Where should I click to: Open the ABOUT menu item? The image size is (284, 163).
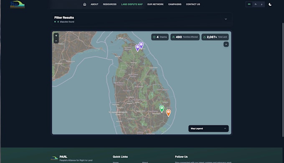pos(94,4)
